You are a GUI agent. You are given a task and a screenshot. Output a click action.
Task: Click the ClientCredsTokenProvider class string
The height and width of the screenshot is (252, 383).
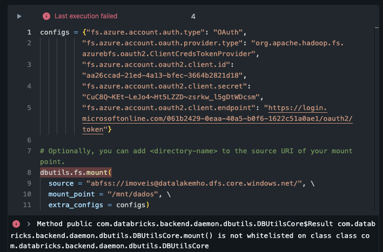(x=213, y=49)
